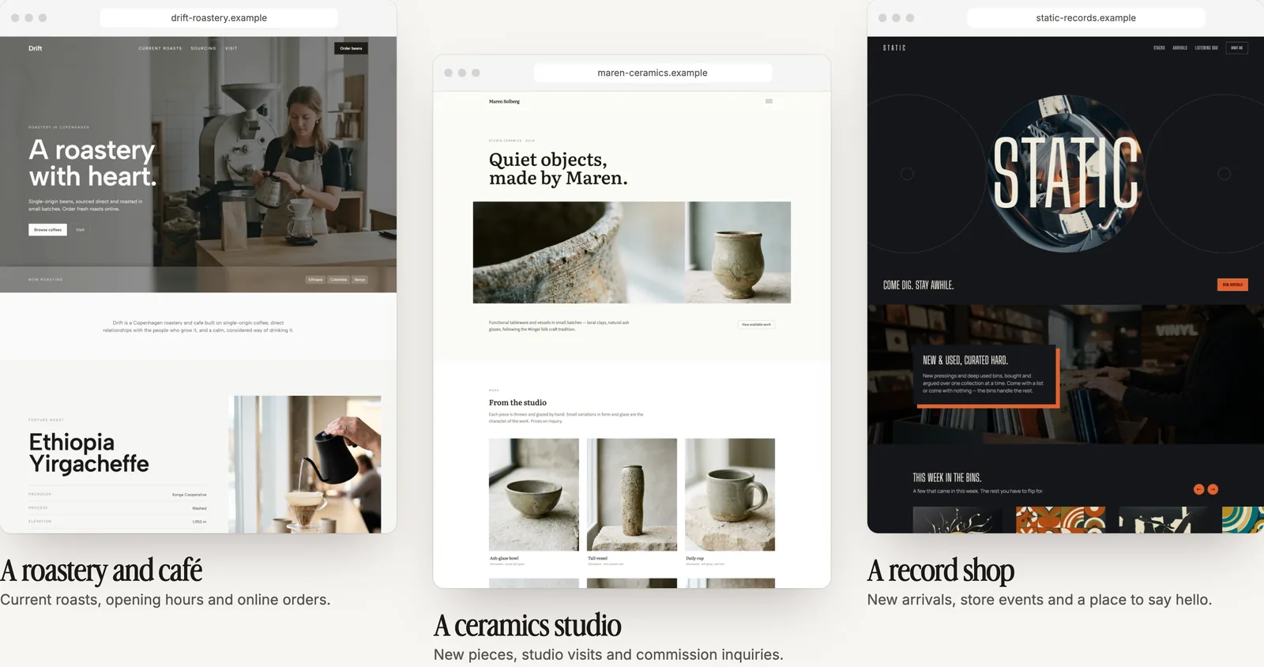Click the Ethiopia Yirgacheffe heading
Viewport: 1264px width, 667px height.
pyautogui.click(x=88, y=453)
